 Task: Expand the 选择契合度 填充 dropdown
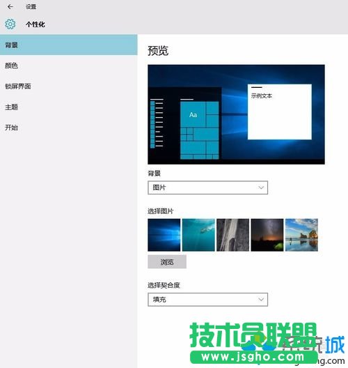click(x=207, y=300)
